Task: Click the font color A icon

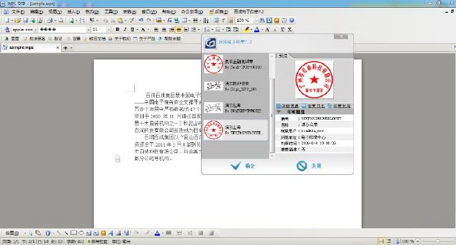Action: 257,30
